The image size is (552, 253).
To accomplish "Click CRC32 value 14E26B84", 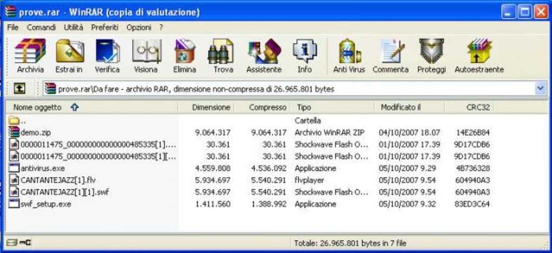I will coord(472,132).
